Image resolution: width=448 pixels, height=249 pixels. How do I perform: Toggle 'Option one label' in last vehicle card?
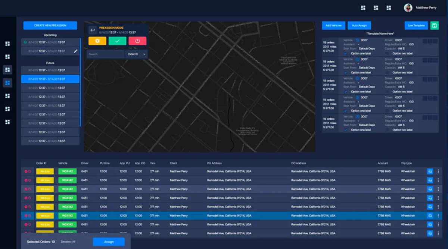pyautogui.click(x=345, y=130)
